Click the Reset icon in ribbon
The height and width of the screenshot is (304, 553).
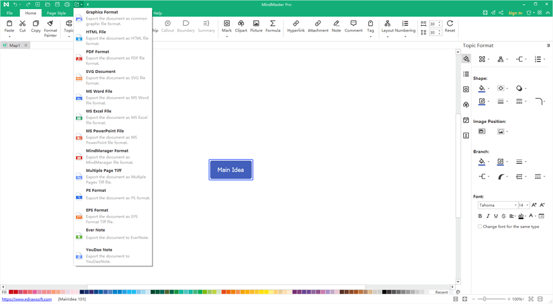(450, 26)
